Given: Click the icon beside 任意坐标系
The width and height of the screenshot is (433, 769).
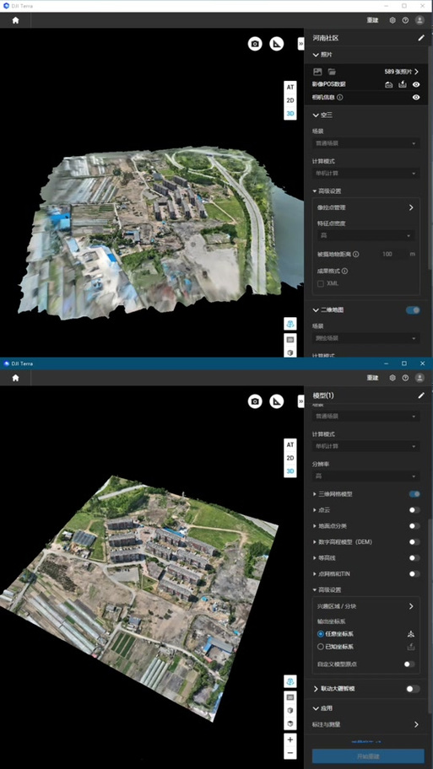Looking at the screenshot, I should (411, 633).
